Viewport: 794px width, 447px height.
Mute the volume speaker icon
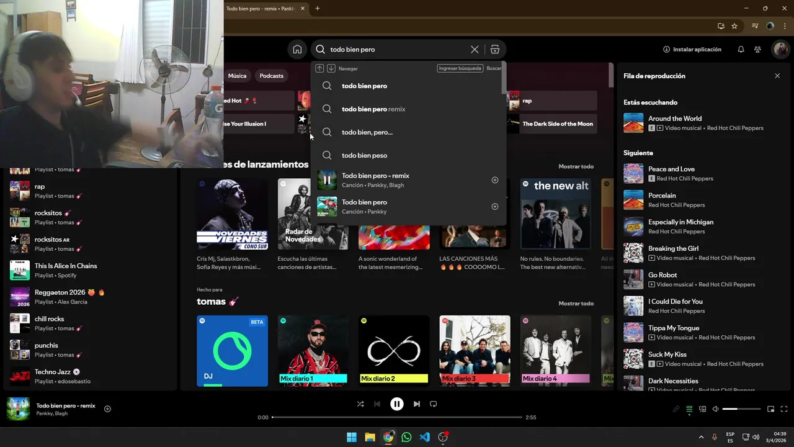[x=715, y=409]
